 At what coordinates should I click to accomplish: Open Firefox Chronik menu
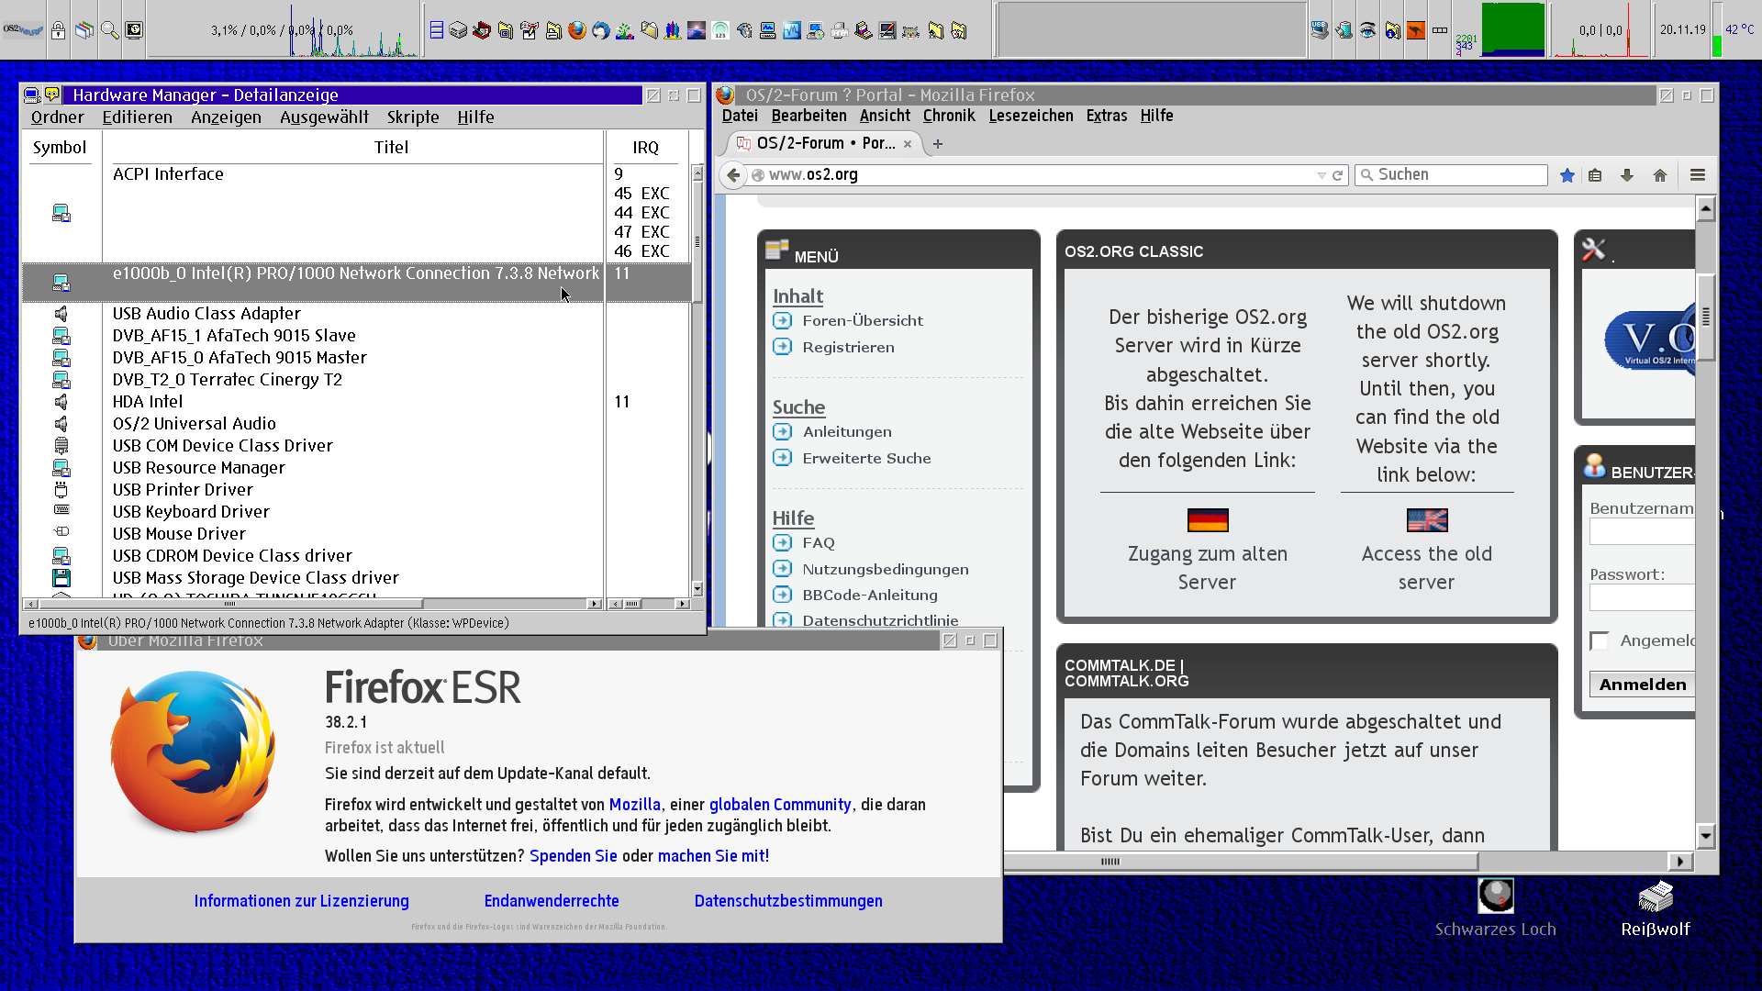tap(949, 116)
